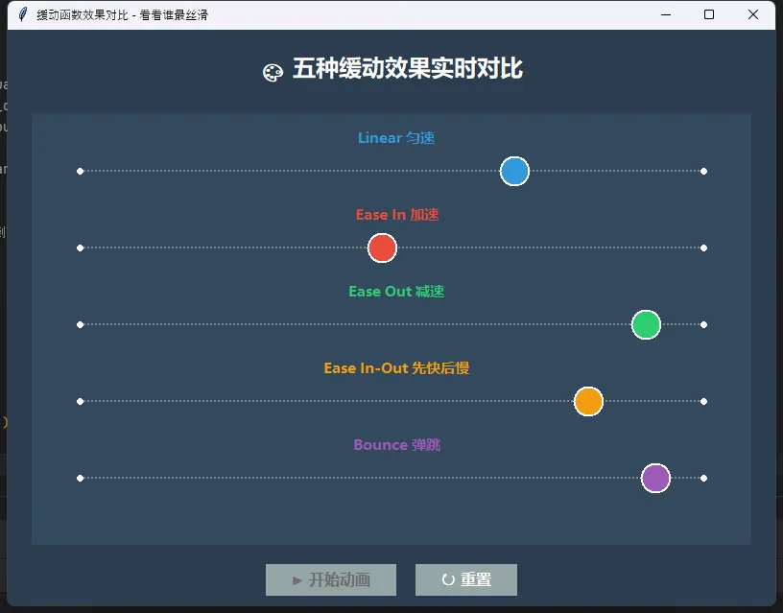Click the start dot of the Bounce track
Image resolution: width=783 pixels, height=613 pixels.
pyautogui.click(x=80, y=478)
